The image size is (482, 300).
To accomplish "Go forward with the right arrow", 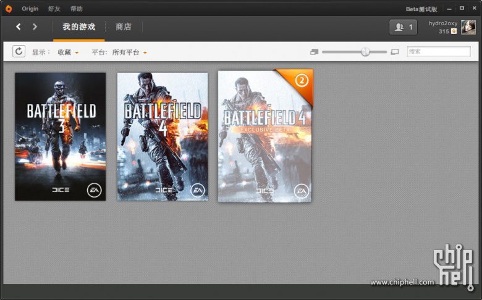I will coord(35,27).
